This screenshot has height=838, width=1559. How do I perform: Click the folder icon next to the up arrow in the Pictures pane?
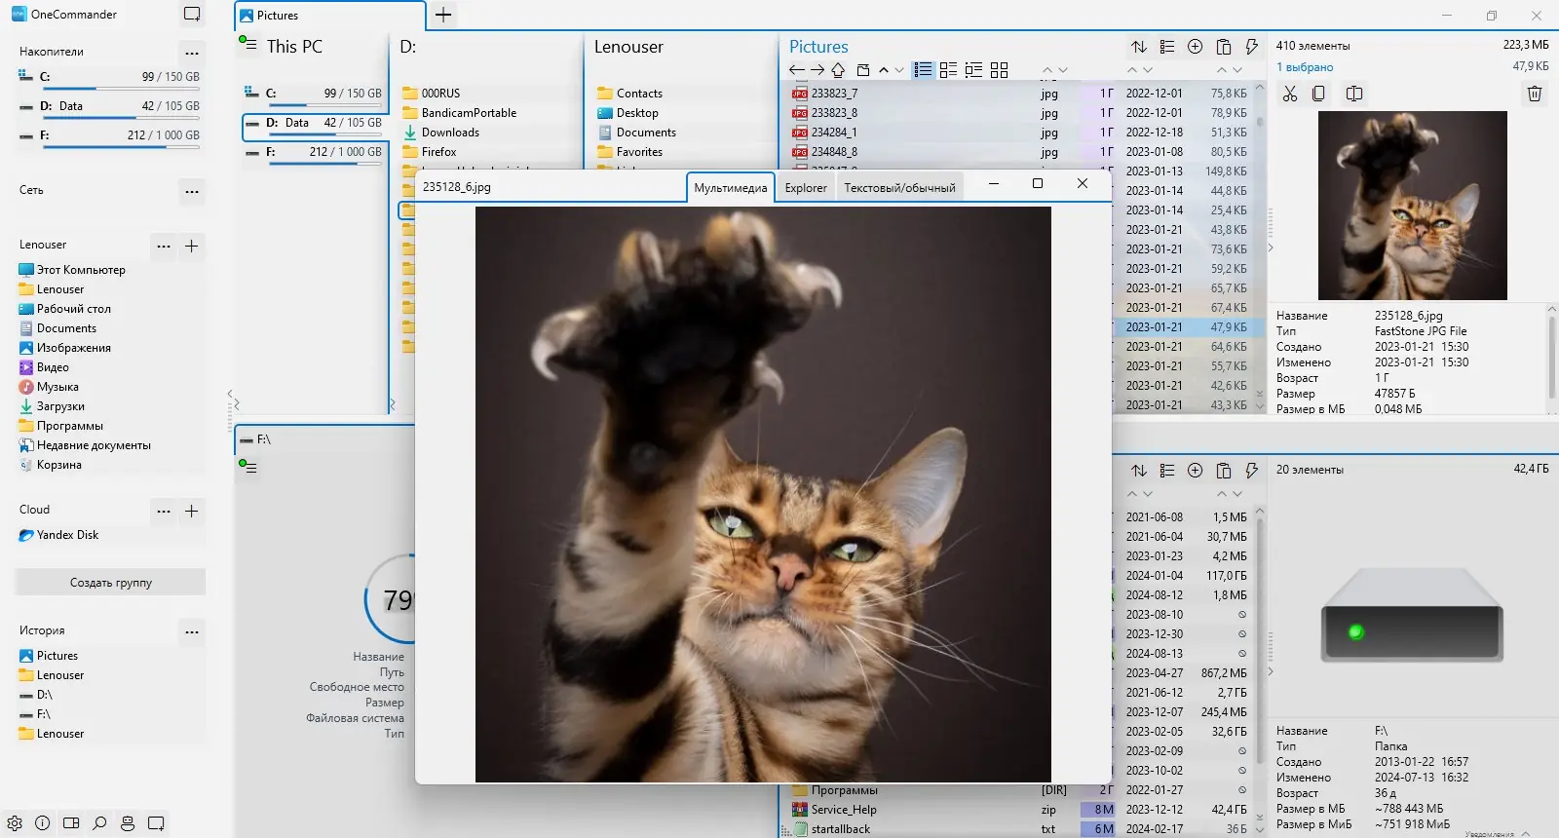(863, 70)
